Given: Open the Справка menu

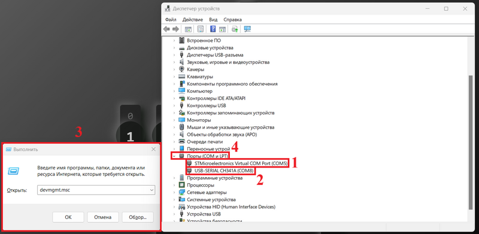Looking at the screenshot, I should click(233, 20).
